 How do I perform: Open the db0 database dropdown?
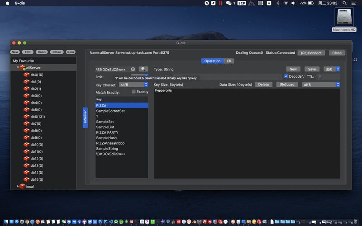[332, 69]
